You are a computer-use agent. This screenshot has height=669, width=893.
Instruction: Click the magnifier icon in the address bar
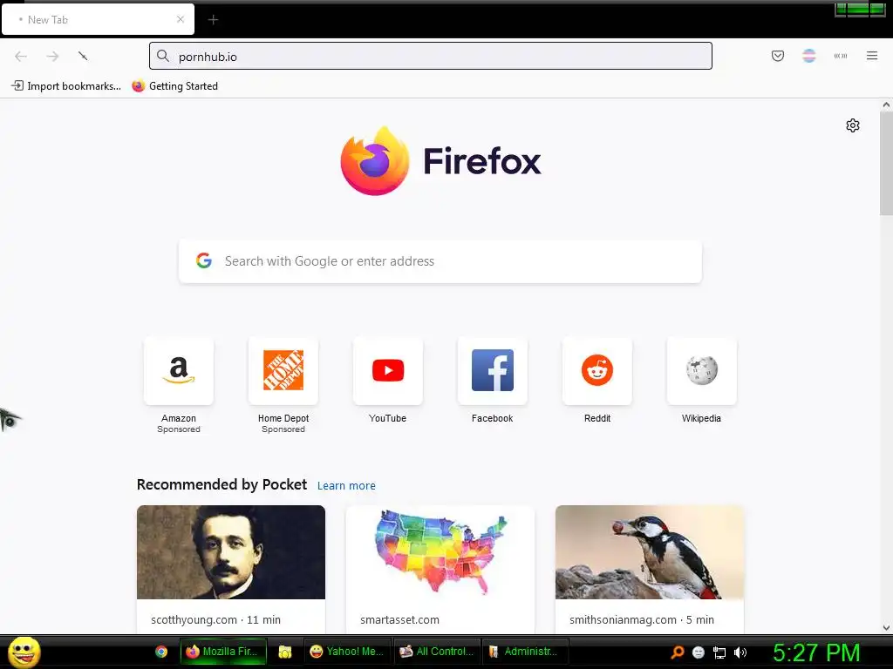163,56
